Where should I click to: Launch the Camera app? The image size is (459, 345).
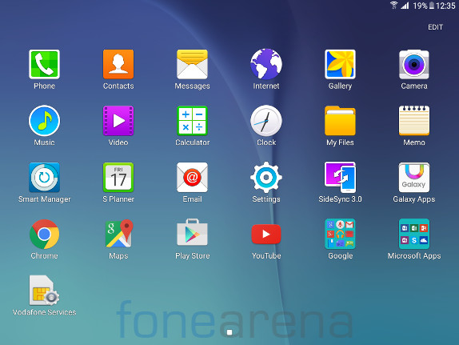coord(414,64)
